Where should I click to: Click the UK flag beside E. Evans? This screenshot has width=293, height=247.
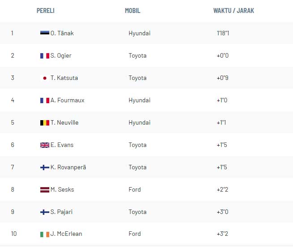pyautogui.click(x=45, y=145)
